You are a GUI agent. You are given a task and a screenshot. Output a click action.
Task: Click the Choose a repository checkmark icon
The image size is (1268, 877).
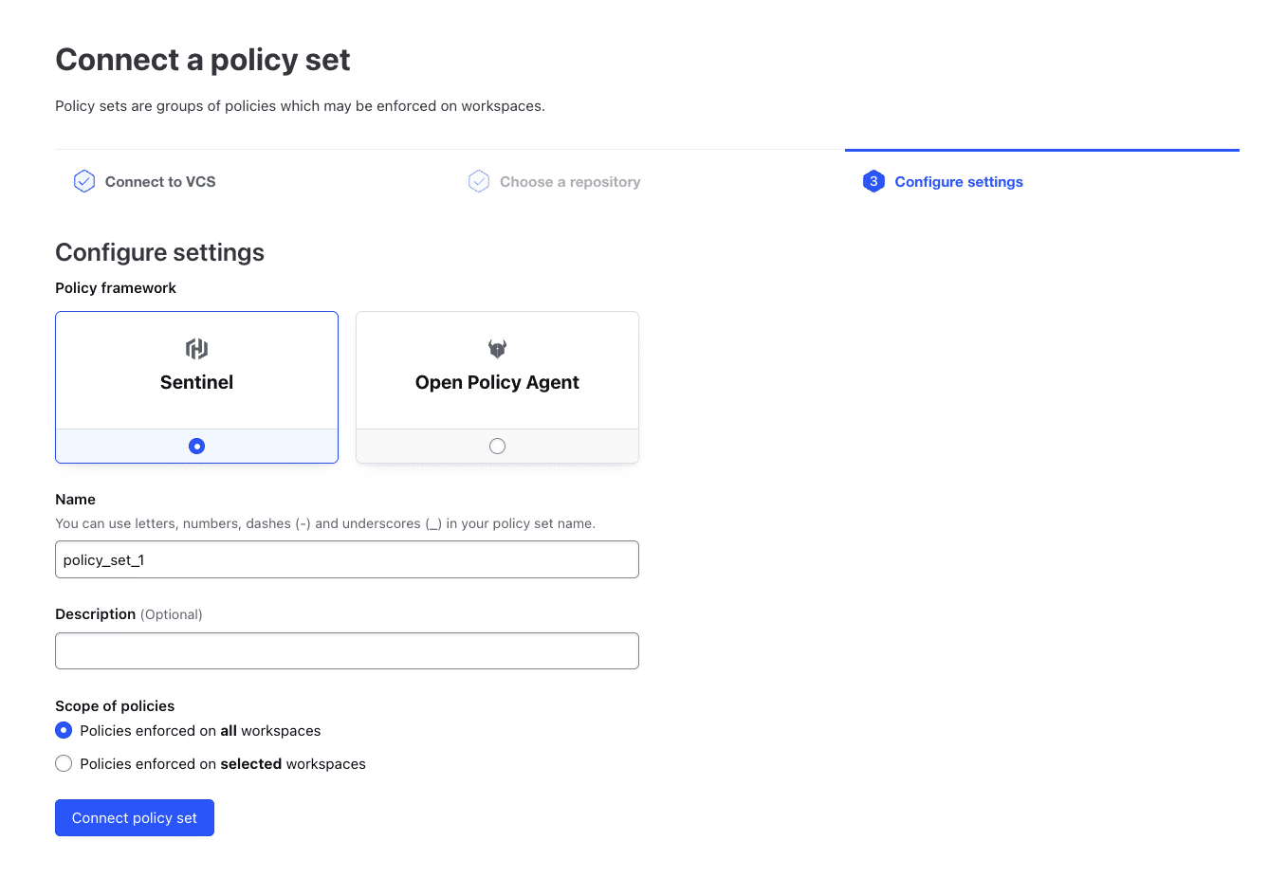[x=479, y=181]
